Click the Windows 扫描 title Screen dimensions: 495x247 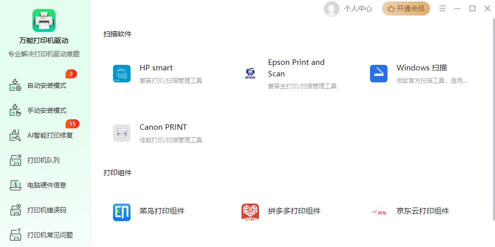(421, 68)
